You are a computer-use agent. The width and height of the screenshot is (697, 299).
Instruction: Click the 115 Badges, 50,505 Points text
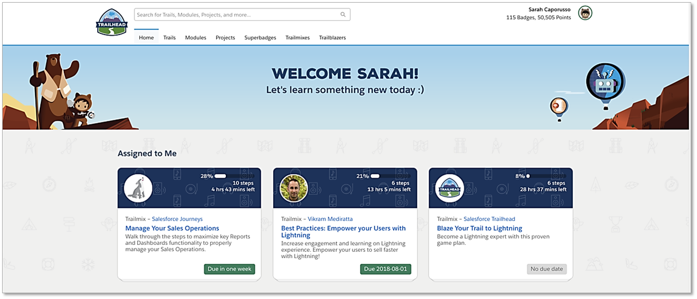click(539, 18)
